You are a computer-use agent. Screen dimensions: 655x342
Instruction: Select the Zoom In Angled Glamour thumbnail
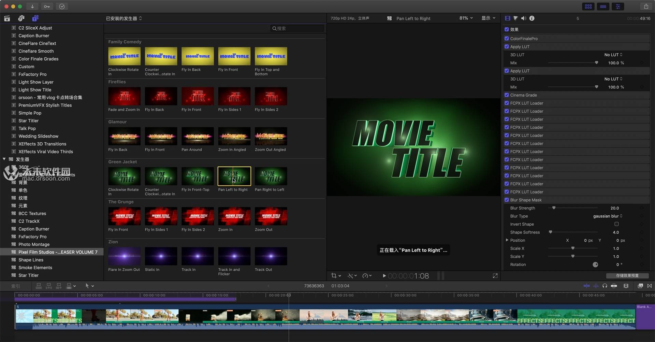234,136
